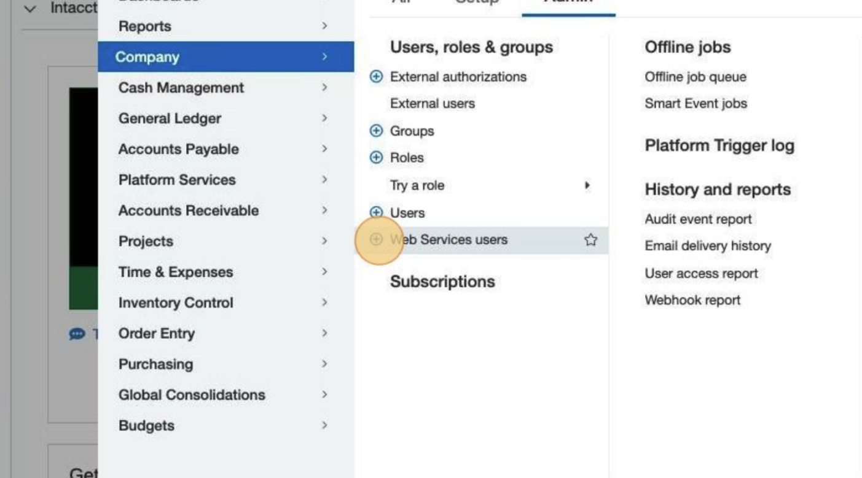View the Email delivery history
Image resolution: width=862 pixels, height=478 pixels.
[x=708, y=246]
